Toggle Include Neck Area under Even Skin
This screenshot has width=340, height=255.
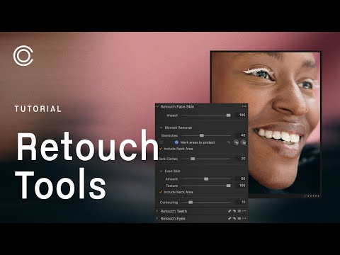coord(161,192)
